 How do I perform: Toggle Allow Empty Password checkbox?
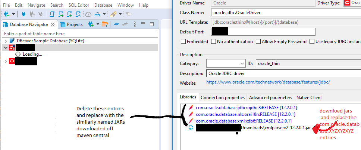click(x=258, y=42)
